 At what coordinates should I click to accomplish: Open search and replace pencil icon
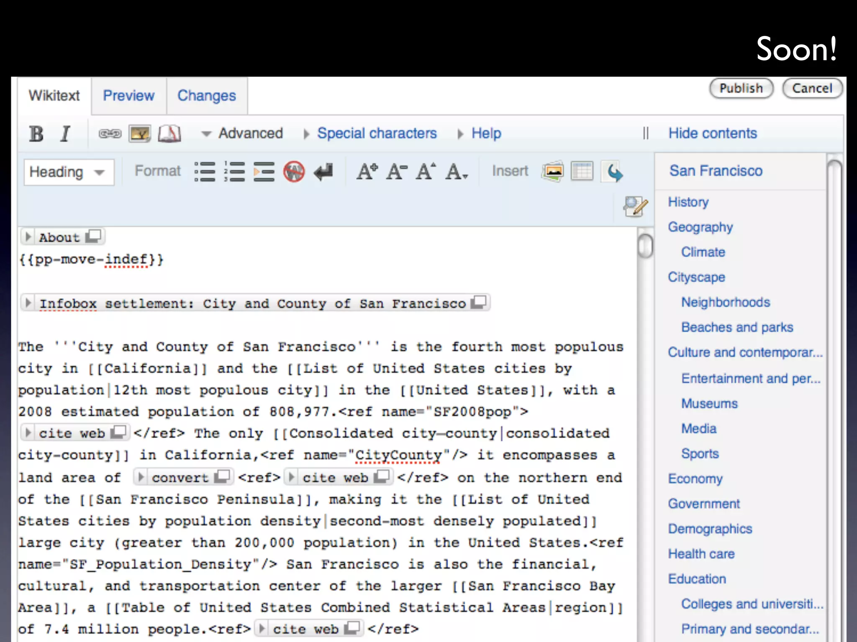click(635, 206)
